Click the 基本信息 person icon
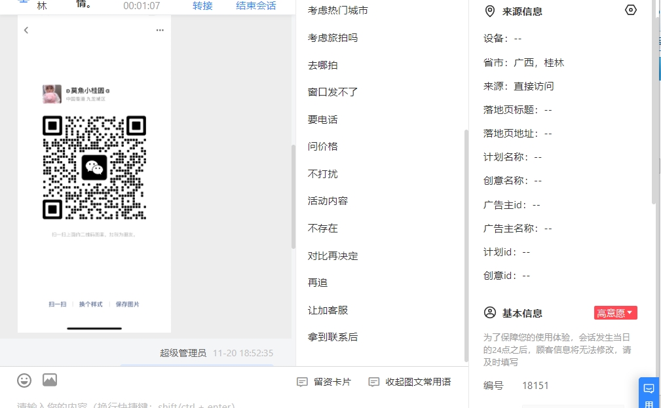 [x=490, y=313]
